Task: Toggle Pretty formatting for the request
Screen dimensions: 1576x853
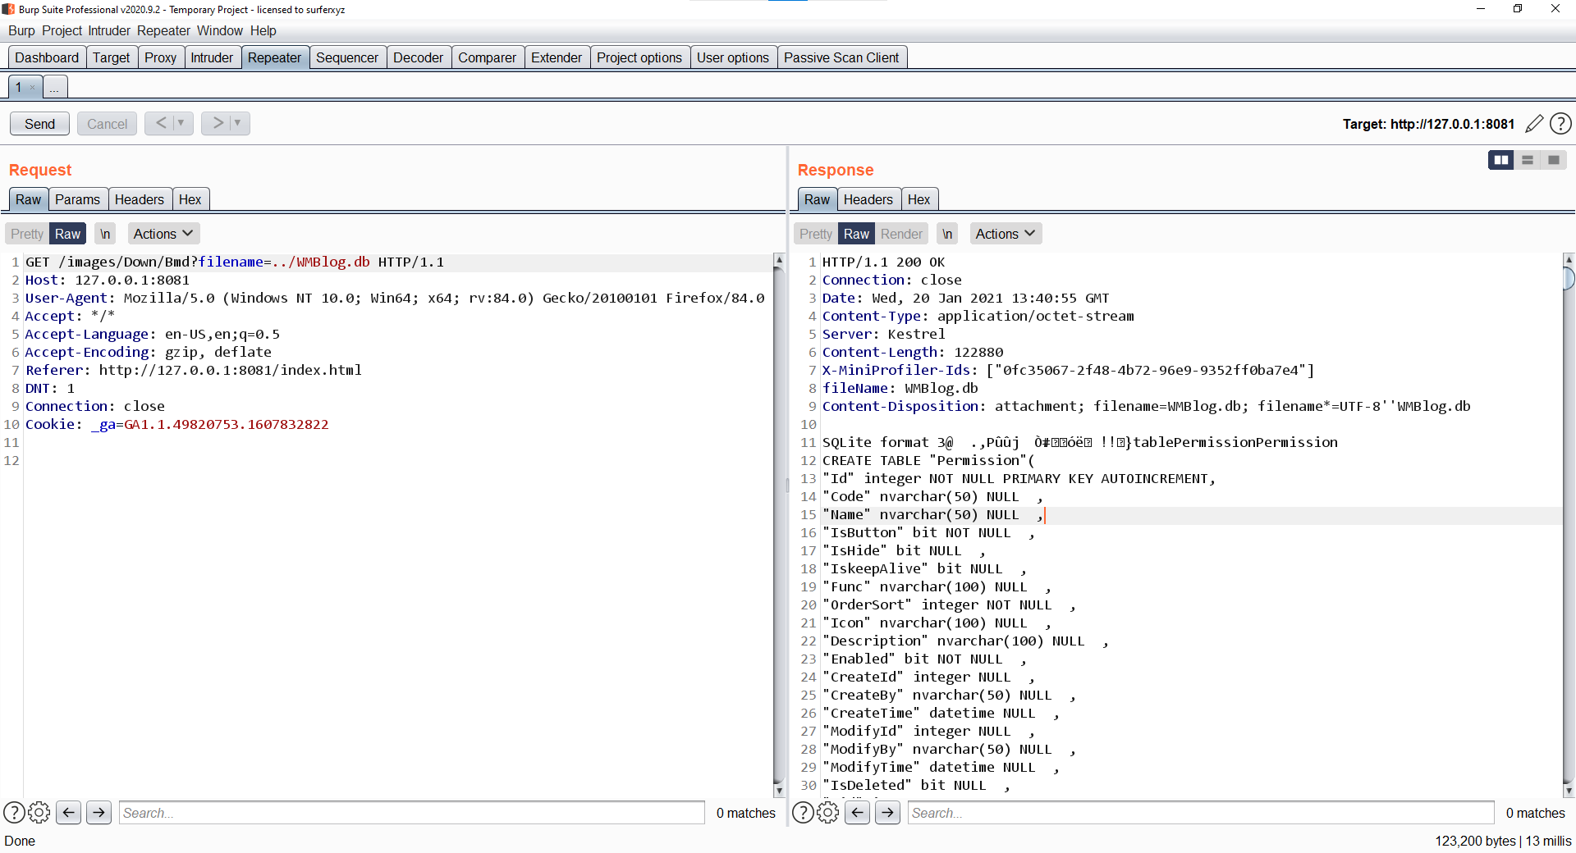Action: point(26,234)
